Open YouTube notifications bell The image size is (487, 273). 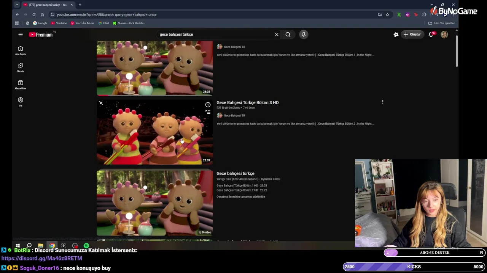pyautogui.click(x=431, y=35)
